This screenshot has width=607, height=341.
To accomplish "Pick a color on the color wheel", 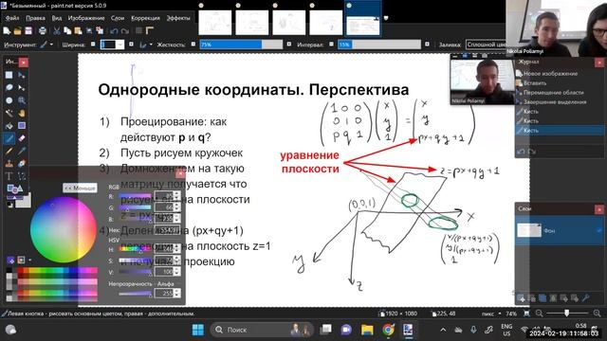I will [x=64, y=229].
